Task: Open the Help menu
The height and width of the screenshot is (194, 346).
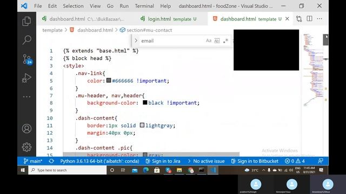Action: [x=165, y=6]
